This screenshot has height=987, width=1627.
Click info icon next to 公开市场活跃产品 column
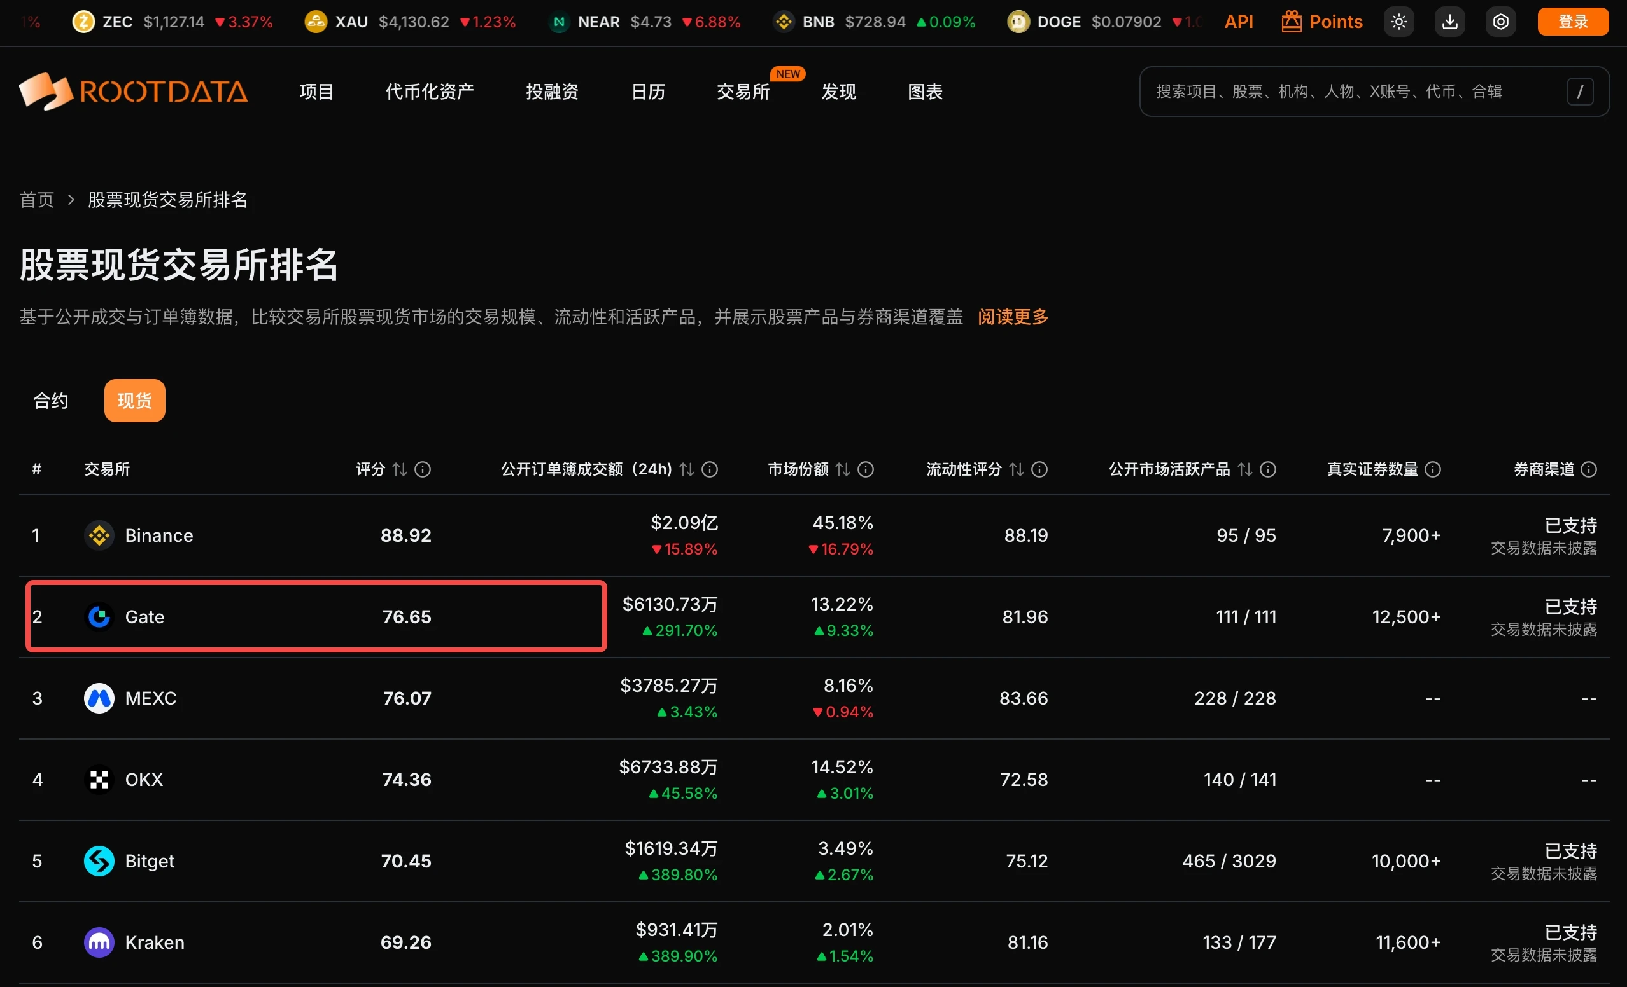pos(1268,469)
